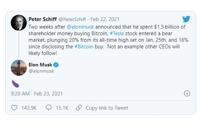
Task: Click the heart like icon
Action: pos(15,108)
